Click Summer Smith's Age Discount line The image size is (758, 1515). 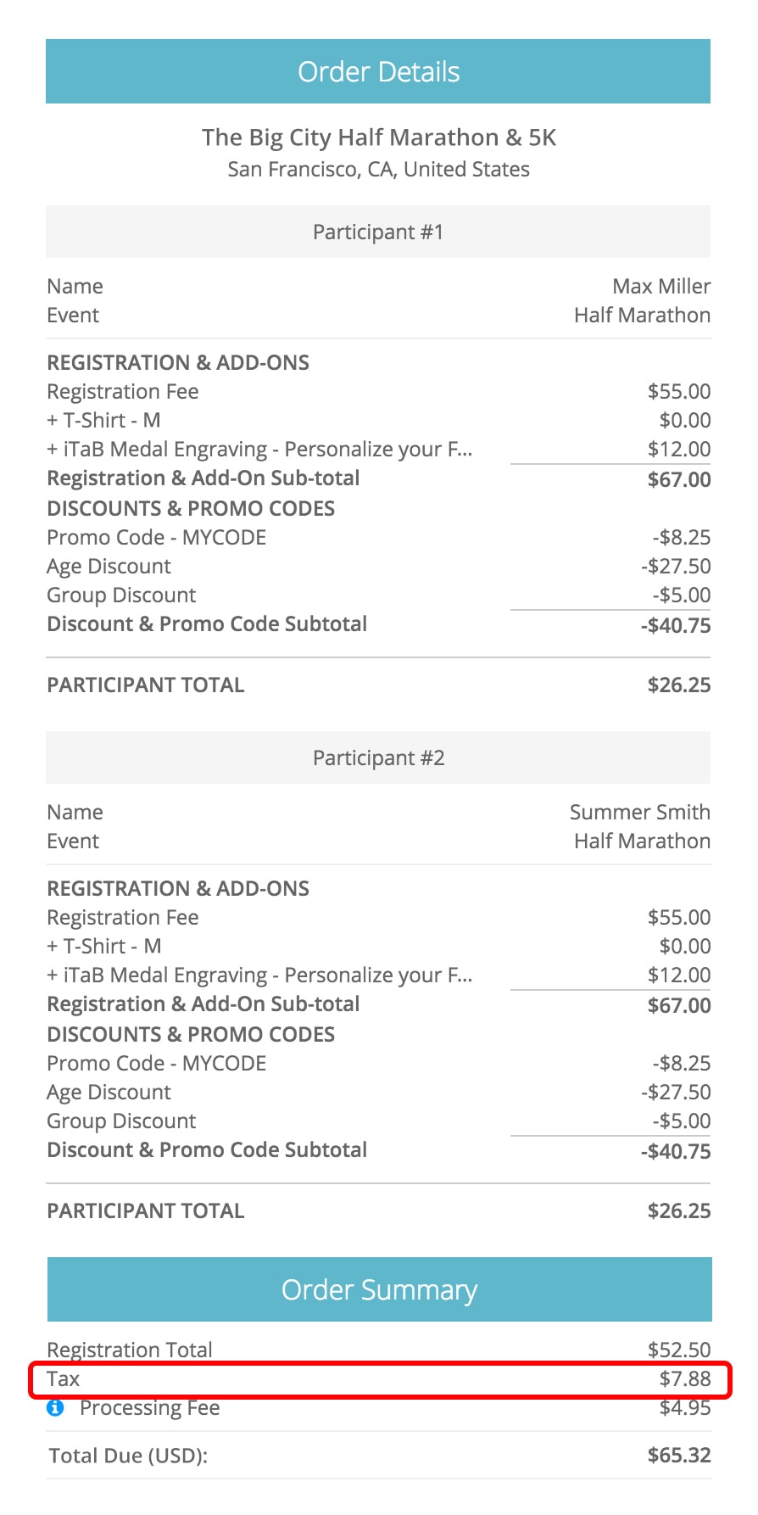pos(109,1093)
